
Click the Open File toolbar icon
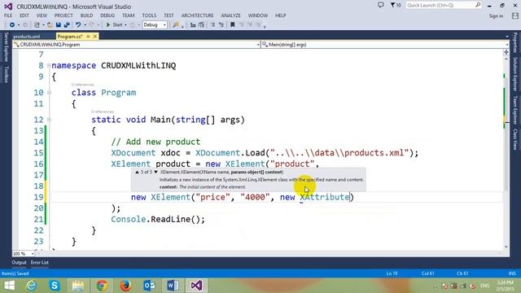(x=50, y=25)
